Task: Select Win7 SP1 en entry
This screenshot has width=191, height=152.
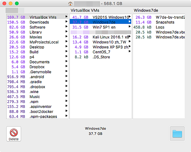Action: pos(101,27)
